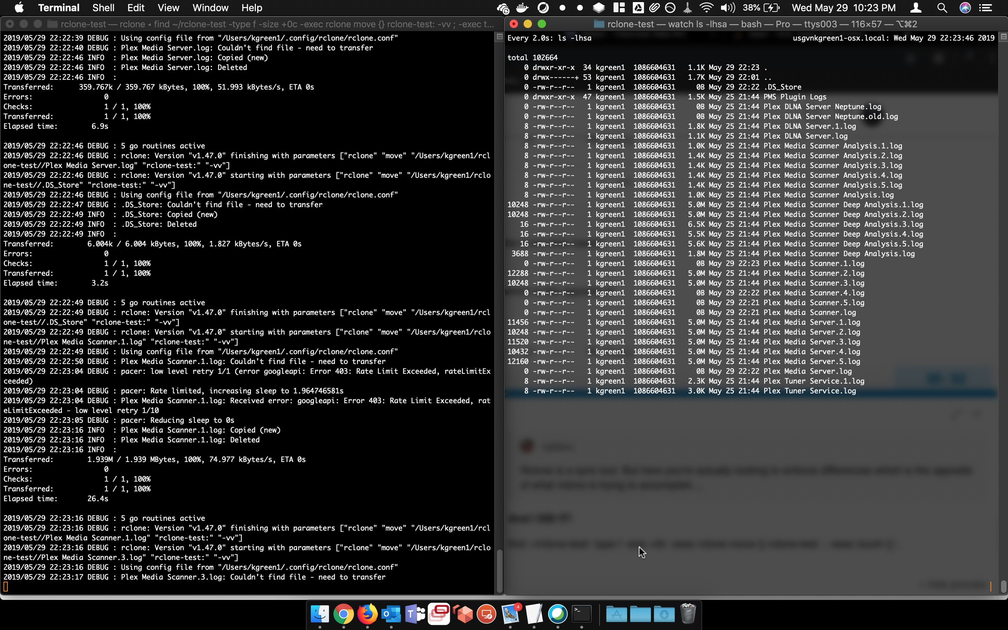Click the split pane icon in right terminal
Screen dimensions: 1008x630
[1003, 37]
